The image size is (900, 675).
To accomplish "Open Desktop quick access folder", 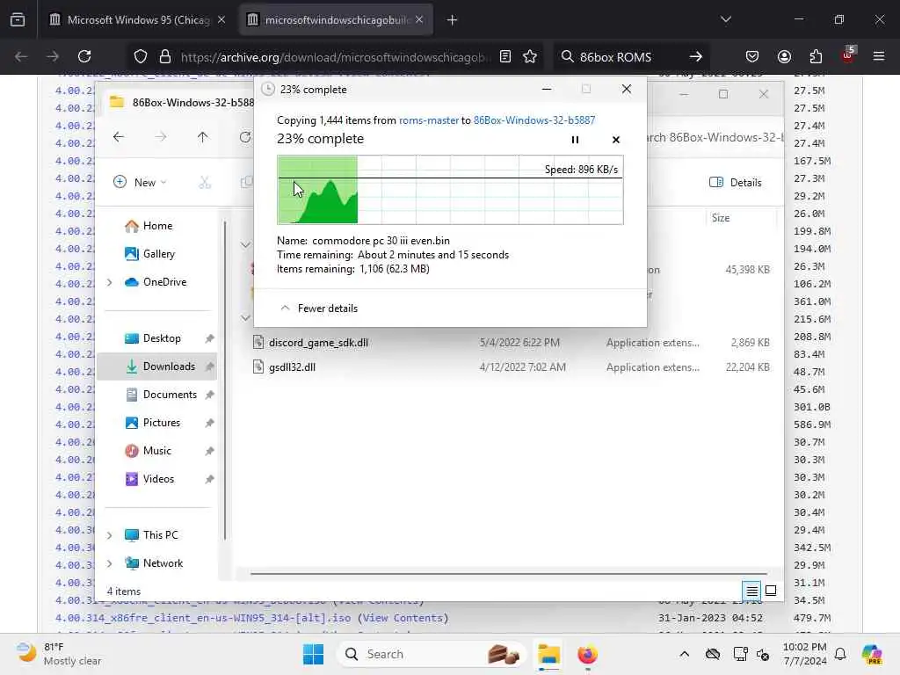I will pos(153,338).
